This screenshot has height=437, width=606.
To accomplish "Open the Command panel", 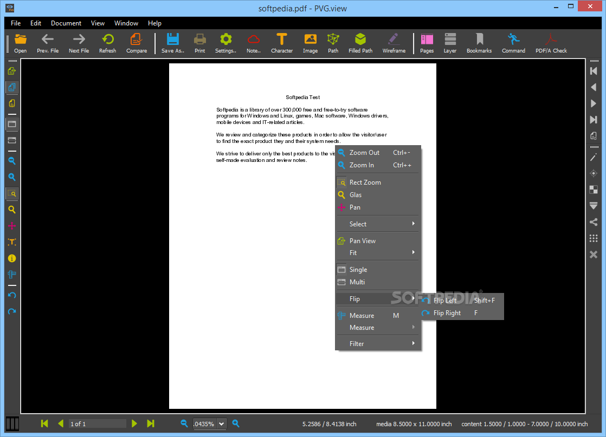I will click(x=514, y=43).
